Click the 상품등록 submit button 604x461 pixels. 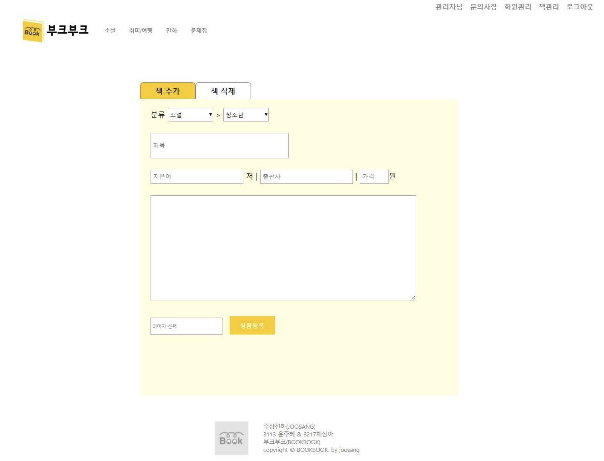pos(252,325)
